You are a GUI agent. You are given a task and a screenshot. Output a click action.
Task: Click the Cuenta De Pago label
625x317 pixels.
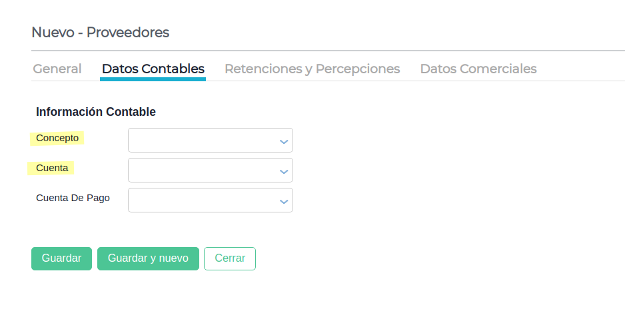pos(73,198)
